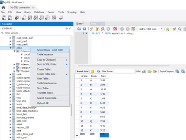Toggle continue-on-error icon in query toolbar
This screenshot has height=140, width=186.
coord(115,29)
